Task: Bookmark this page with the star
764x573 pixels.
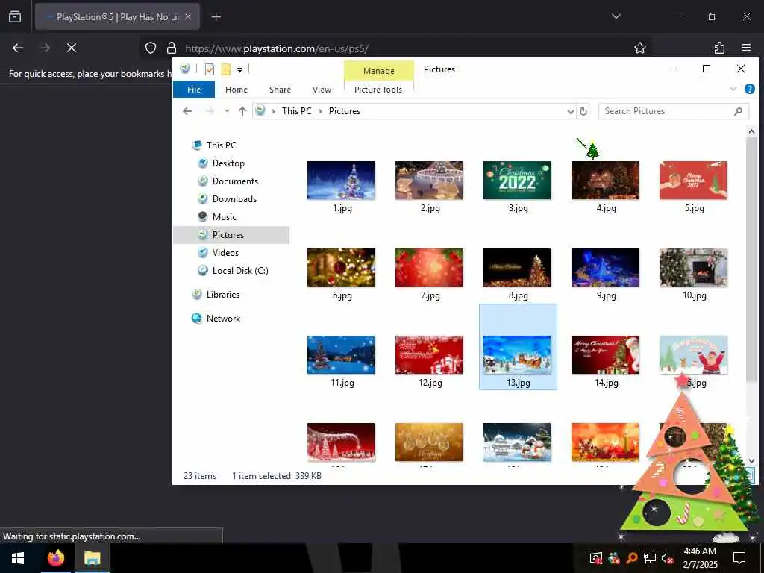Action: pyautogui.click(x=639, y=48)
